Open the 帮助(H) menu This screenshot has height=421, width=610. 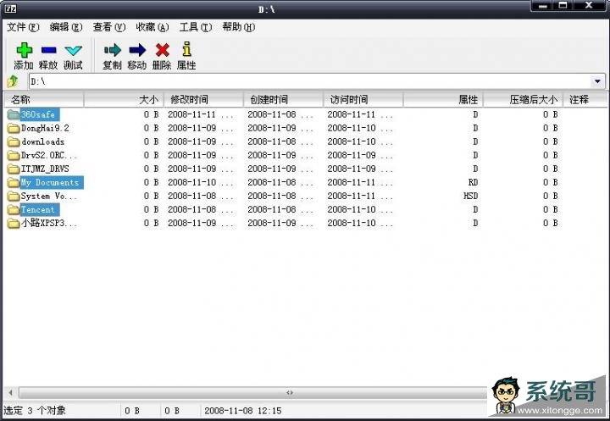click(239, 27)
